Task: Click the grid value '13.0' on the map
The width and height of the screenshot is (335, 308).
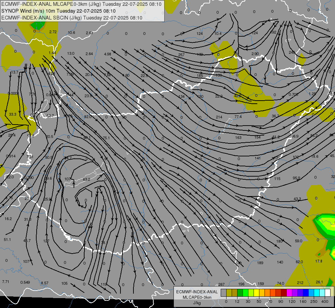Action: click(71, 53)
